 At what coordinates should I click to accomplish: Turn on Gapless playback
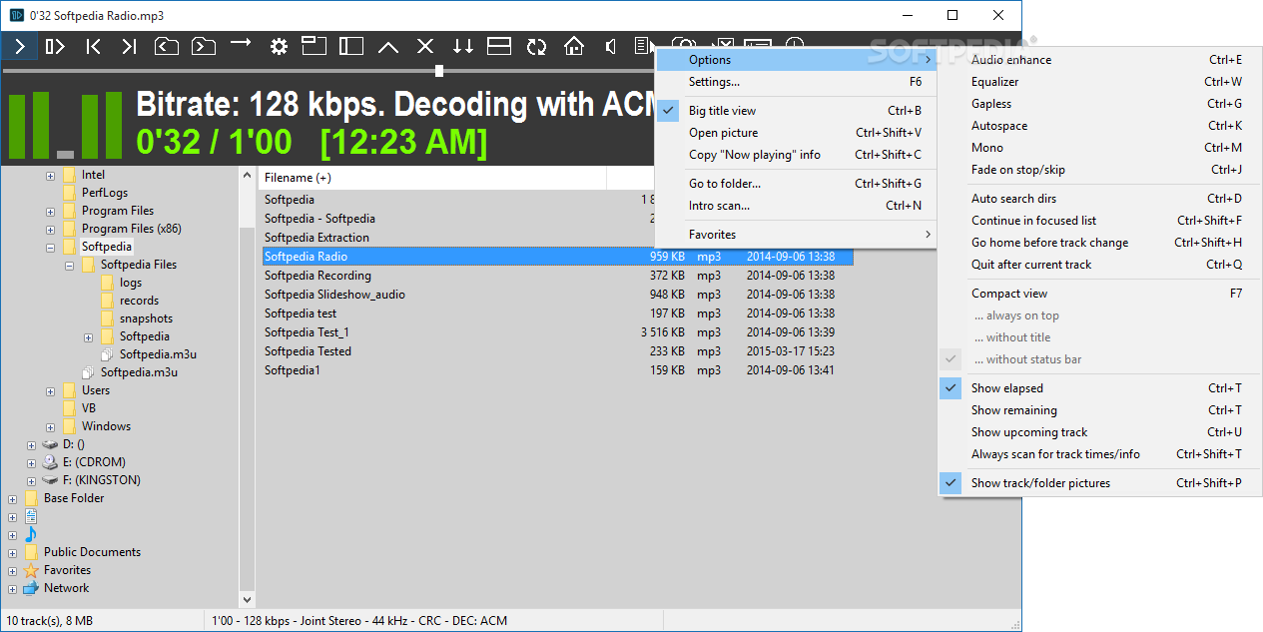pos(1100,104)
